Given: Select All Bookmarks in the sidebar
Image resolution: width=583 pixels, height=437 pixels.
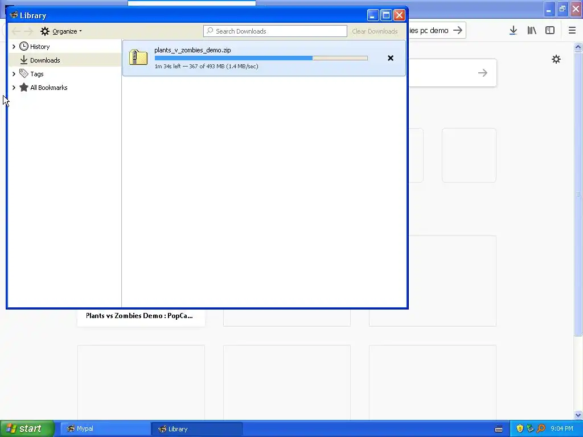Looking at the screenshot, I should 49,88.
